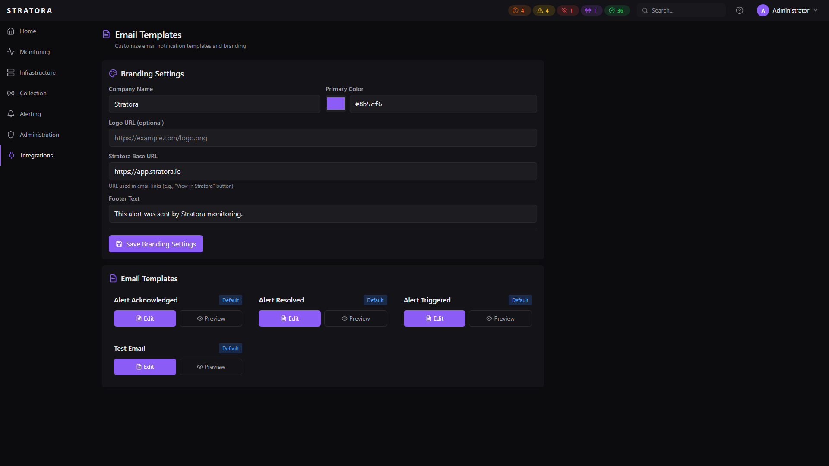Preview the Alert Acknowledged template
This screenshot has width=829, height=466.
coord(211,318)
